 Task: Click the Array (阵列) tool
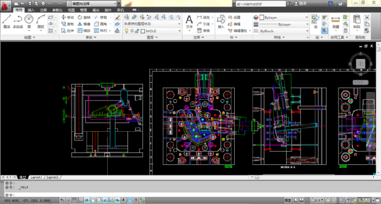(100, 30)
